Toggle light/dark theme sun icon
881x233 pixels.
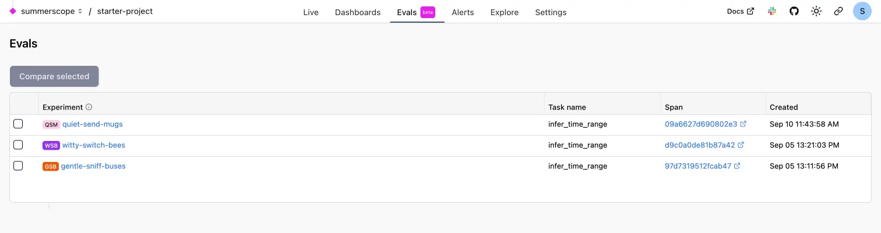click(x=816, y=11)
